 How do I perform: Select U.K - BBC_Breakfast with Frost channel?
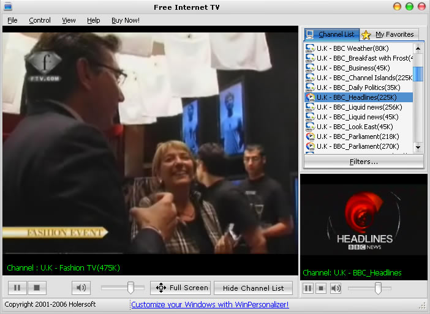click(x=358, y=58)
